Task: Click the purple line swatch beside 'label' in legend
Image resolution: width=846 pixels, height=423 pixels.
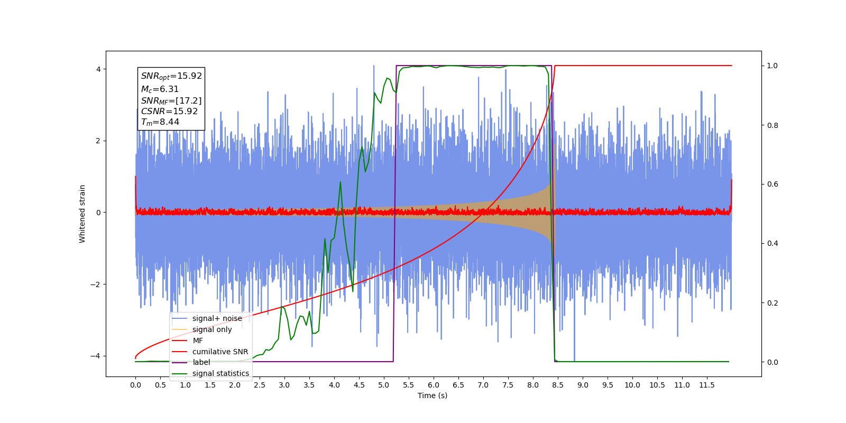Action: click(180, 363)
